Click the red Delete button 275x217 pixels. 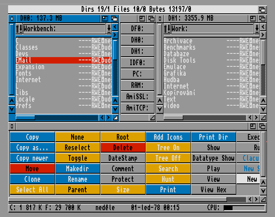tap(123, 148)
